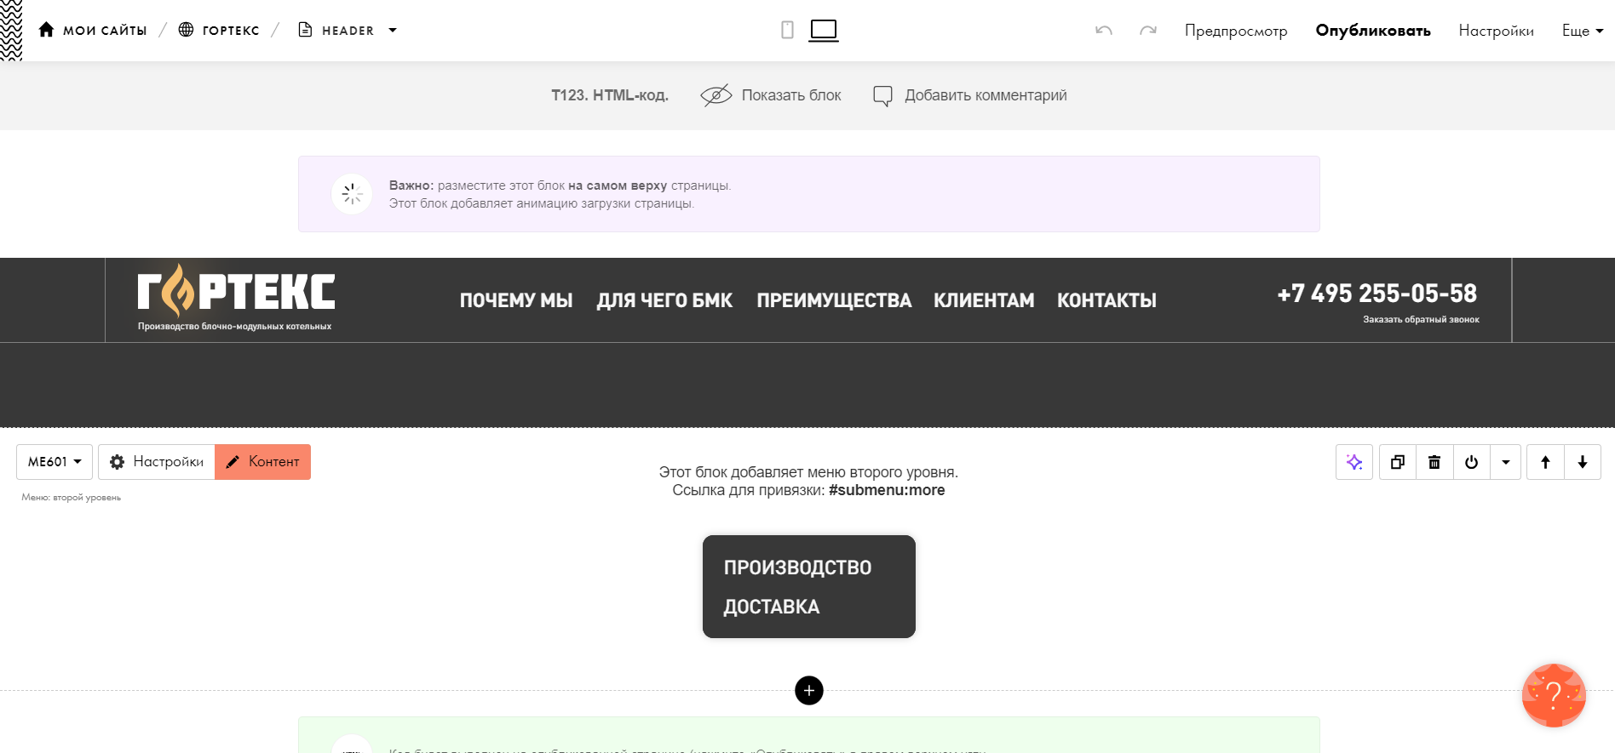Open ПРЕИМУЩЕСТВА menu item

pyautogui.click(x=834, y=300)
